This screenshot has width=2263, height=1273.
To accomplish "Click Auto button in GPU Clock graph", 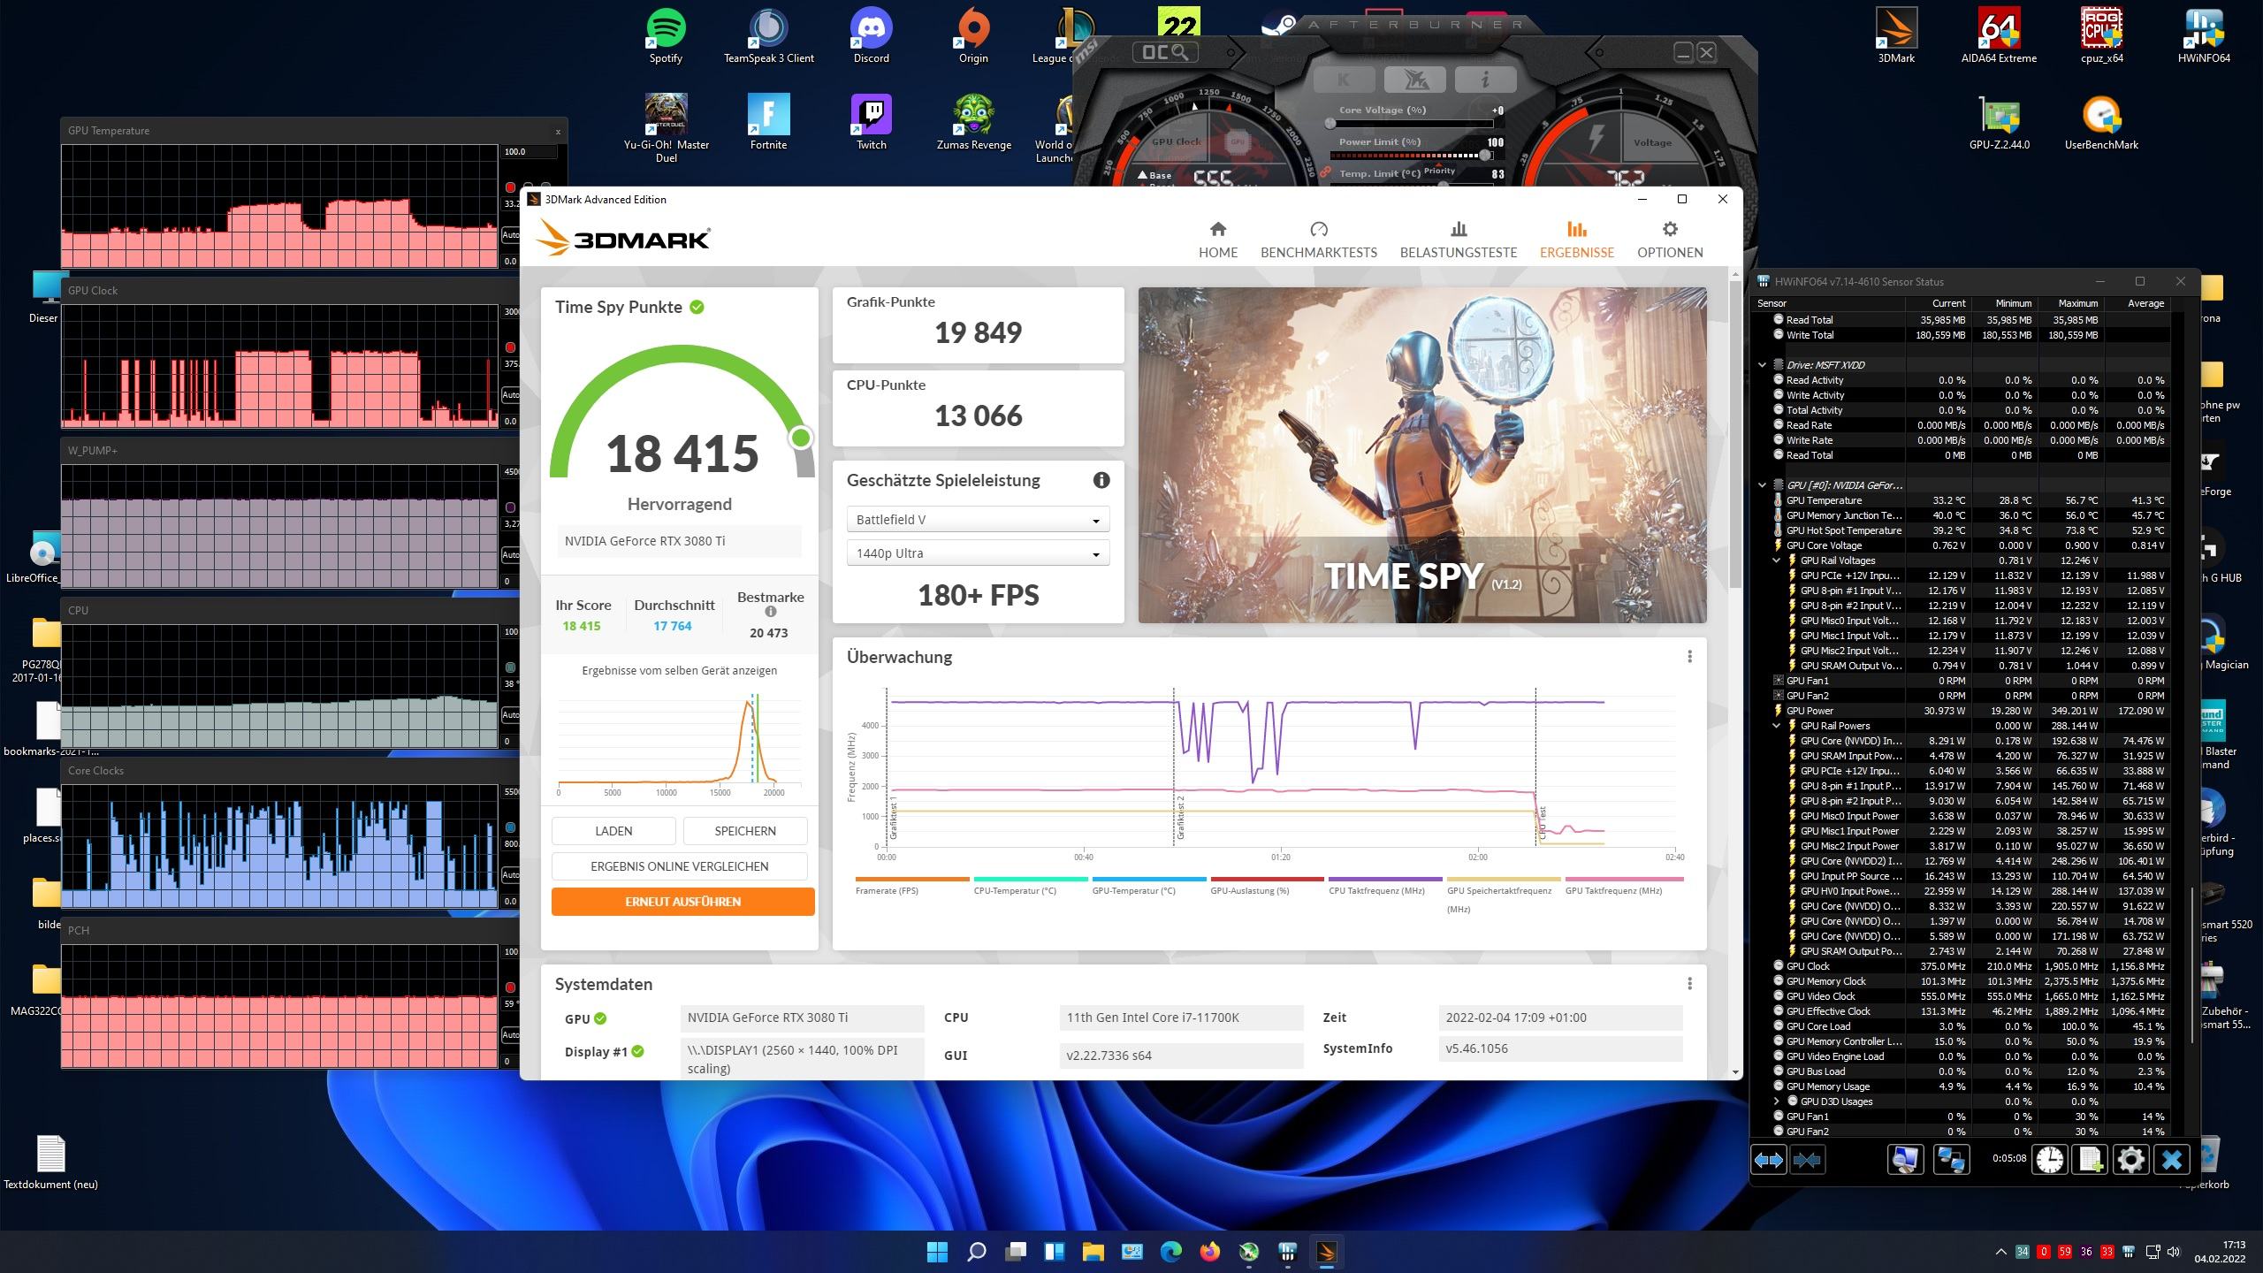I will click(511, 395).
